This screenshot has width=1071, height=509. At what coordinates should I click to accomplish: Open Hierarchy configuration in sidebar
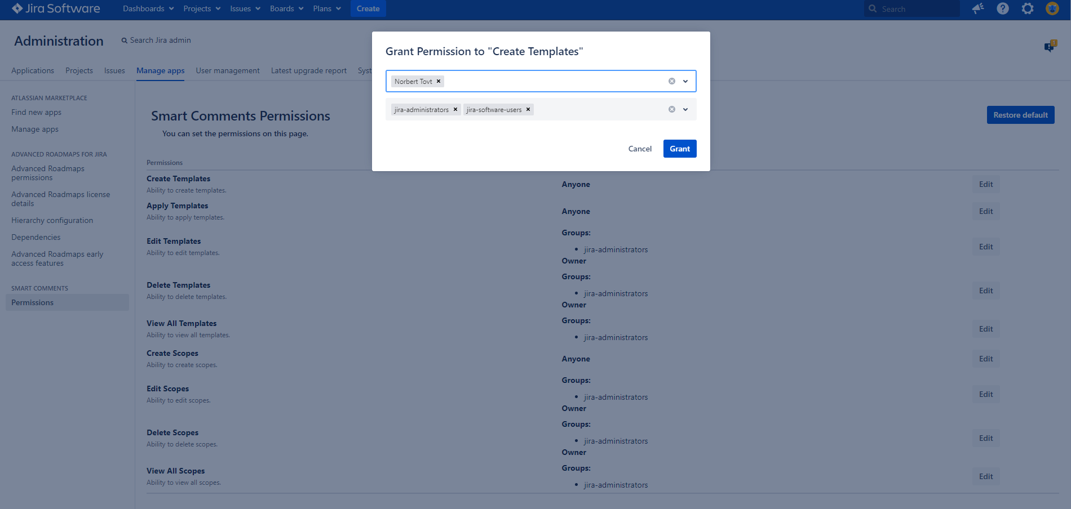[x=52, y=220]
